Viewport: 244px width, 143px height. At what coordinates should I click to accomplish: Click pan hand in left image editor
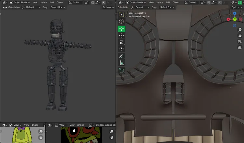[41, 137]
